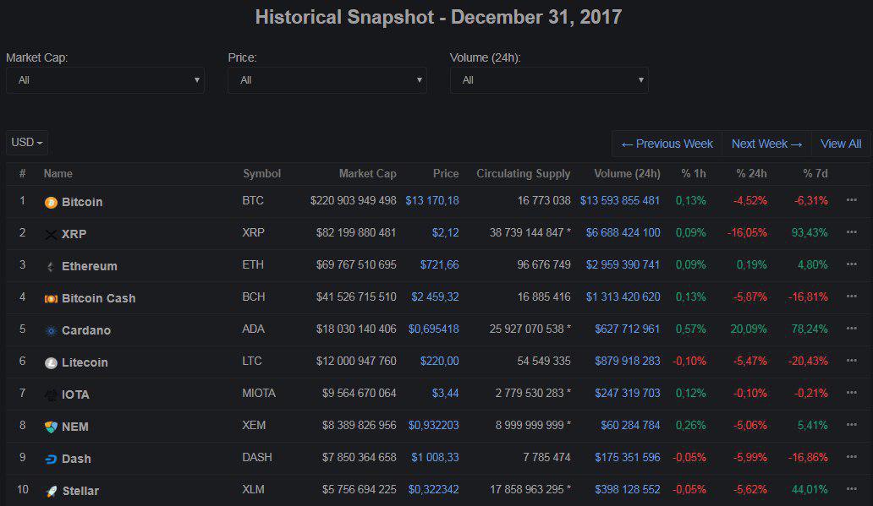Screen dimensions: 873x506
Task: Open the Stellar name link
Action: tap(80, 491)
